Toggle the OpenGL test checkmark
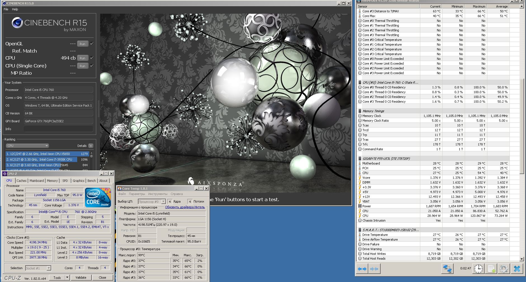Image resolution: width=526 pixels, height=282 pixels. [x=92, y=44]
